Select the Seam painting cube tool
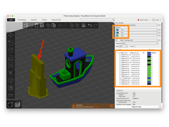 11,80
